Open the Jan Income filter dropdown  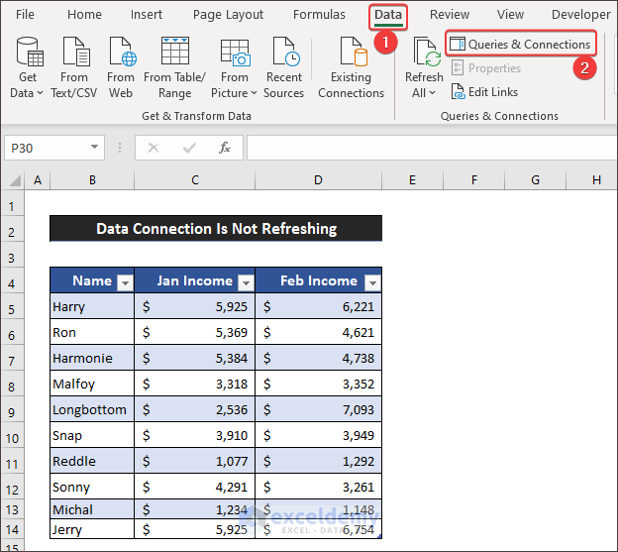[x=245, y=282]
